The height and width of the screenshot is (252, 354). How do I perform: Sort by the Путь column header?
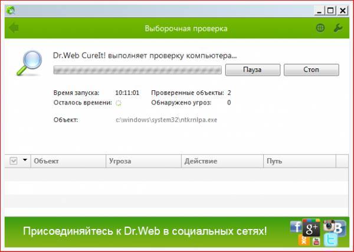pyautogui.click(x=300, y=161)
